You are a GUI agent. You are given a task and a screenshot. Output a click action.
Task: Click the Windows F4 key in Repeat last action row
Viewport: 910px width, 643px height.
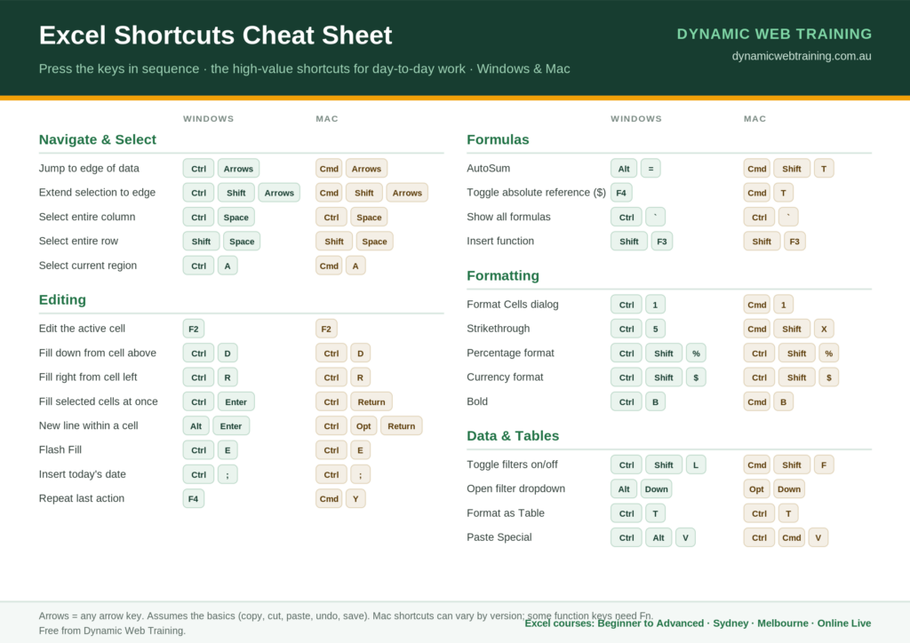tap(193, 498)
